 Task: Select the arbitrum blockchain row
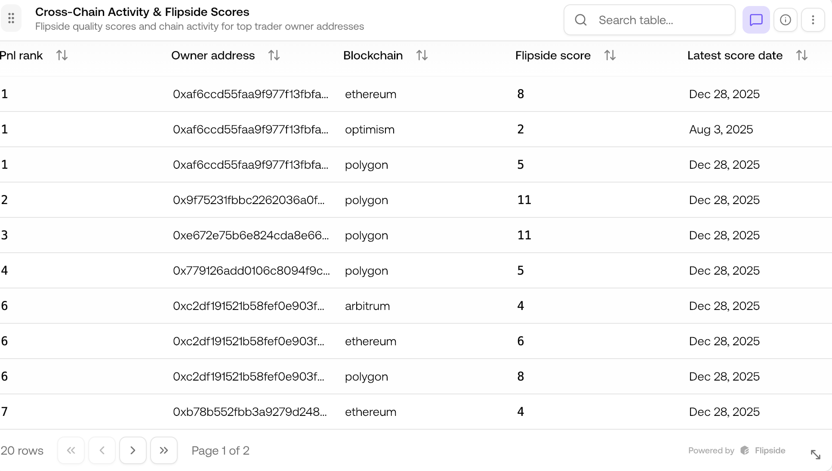coord(367,306)
